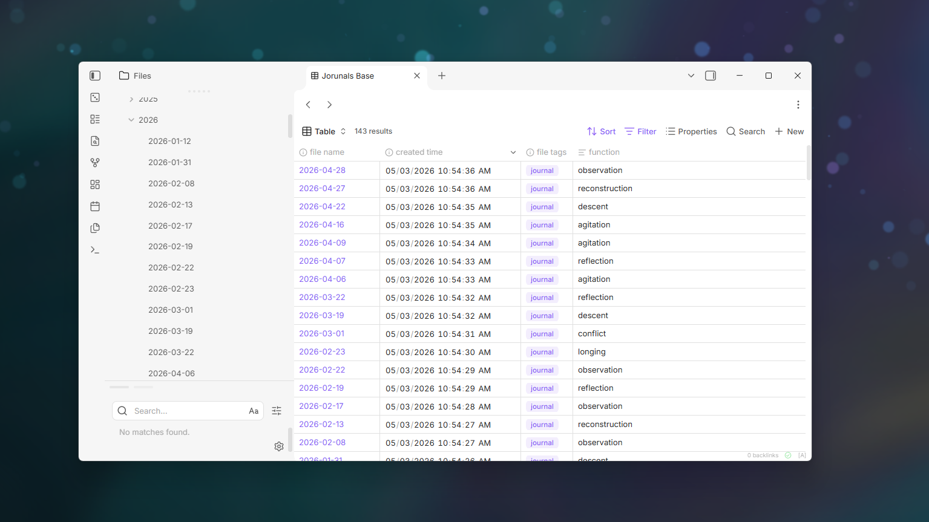The image size is (929, 522).
Task: Open the random note dice icon
Action: 95,97
